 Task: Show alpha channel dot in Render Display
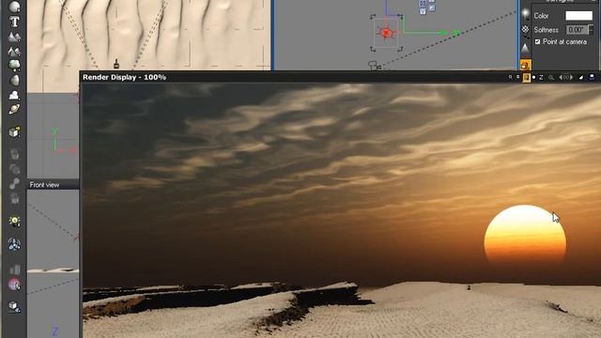tap(533, 77)
